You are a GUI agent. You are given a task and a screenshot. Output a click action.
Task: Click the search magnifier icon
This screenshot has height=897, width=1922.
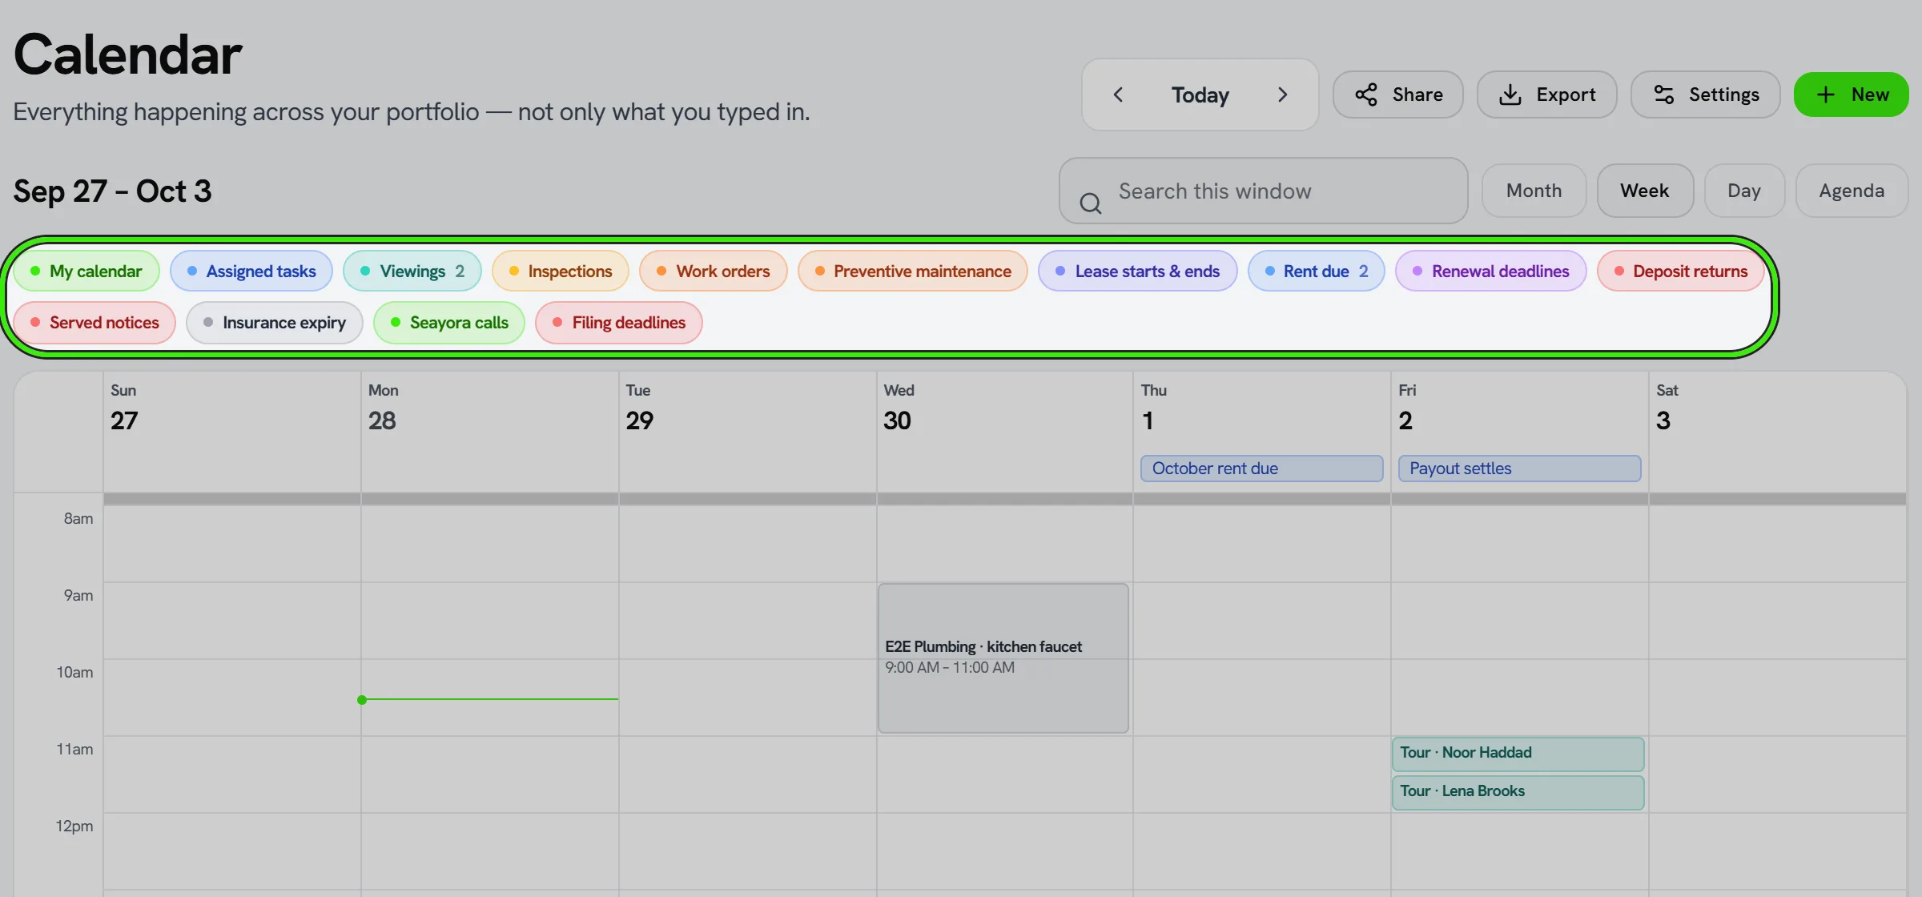[1091, 203]
